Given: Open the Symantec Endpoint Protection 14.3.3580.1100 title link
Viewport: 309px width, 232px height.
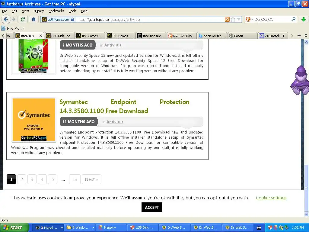Looking at the screenshot, I should (124, 106).
